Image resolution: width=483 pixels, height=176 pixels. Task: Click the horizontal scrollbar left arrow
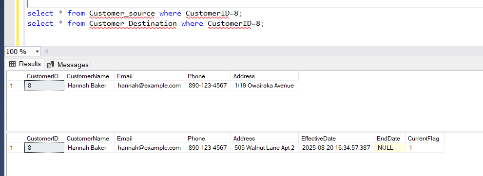(46, 52)
